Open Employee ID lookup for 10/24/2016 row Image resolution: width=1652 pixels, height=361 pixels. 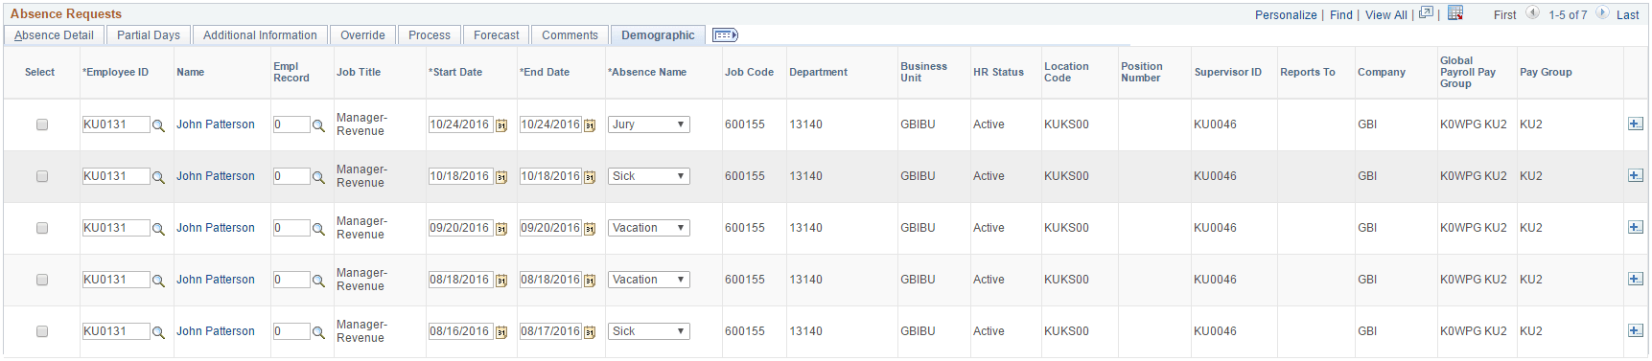click(x=158, y=125)
